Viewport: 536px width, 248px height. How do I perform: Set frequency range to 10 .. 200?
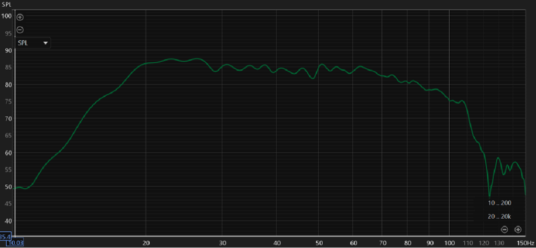[499, 202]
